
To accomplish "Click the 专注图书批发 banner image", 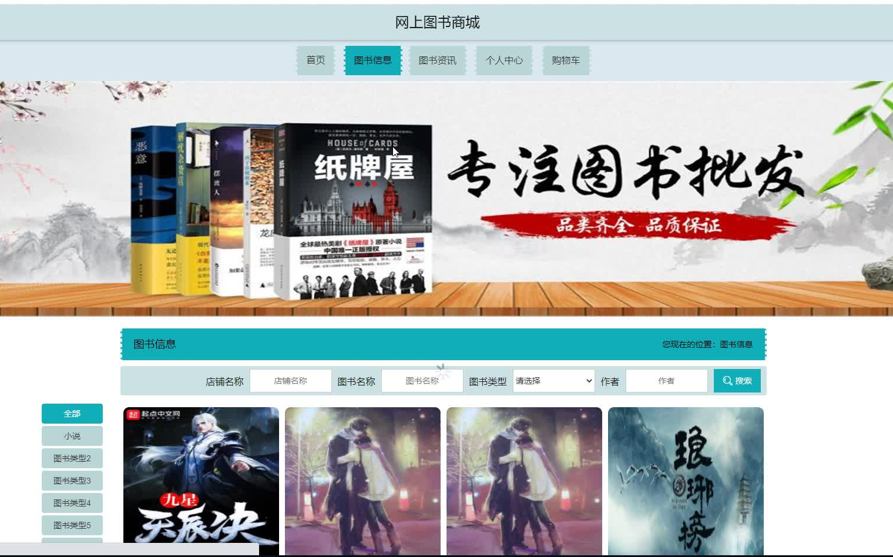I will pos(446,199).
